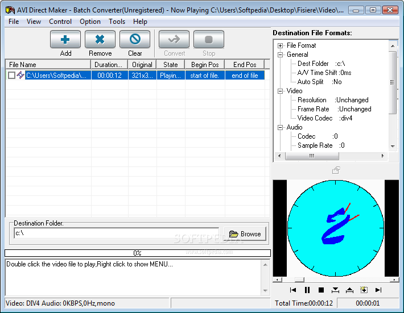Click the format tree horizontal scrollbar thumb
Viewport: 404px width, 313px height.
[x=312, y=156]
